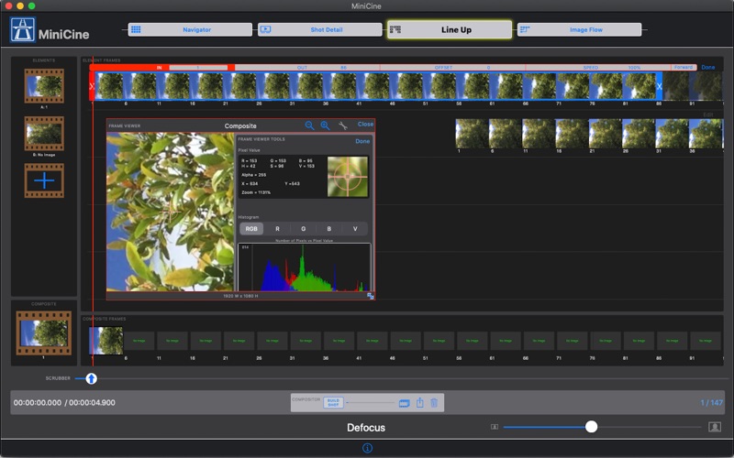Screen dimensions: 734x458
Task: Click the Shot Detail play-screen icon
Action: click(265, 29)
